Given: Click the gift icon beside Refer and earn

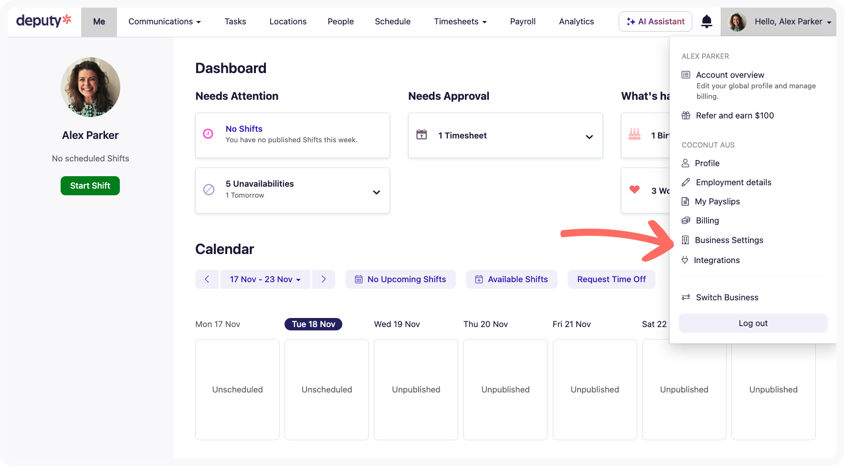Looking at the screenshot, I should (x=686, y=115).
